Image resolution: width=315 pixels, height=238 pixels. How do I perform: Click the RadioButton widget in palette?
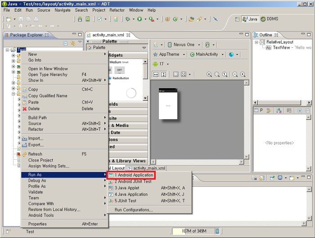(119, 78)
